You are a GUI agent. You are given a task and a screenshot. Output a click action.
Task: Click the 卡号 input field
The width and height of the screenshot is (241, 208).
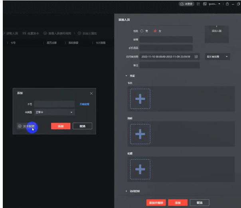pyautogui.click(x=54, y=104)
